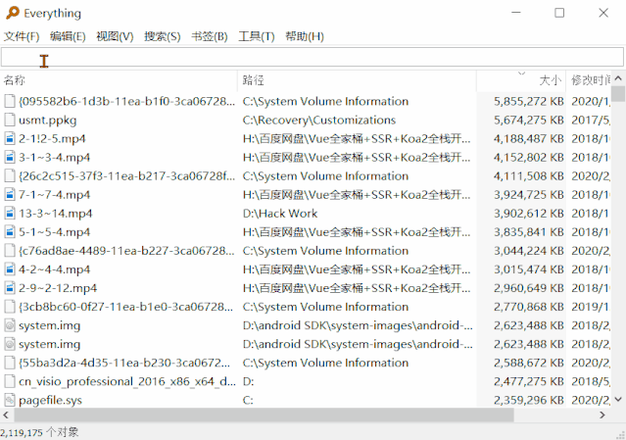Click the horizontal scrollbar right arrow
This screenshot has width=626, height=440.
point(602,416)
